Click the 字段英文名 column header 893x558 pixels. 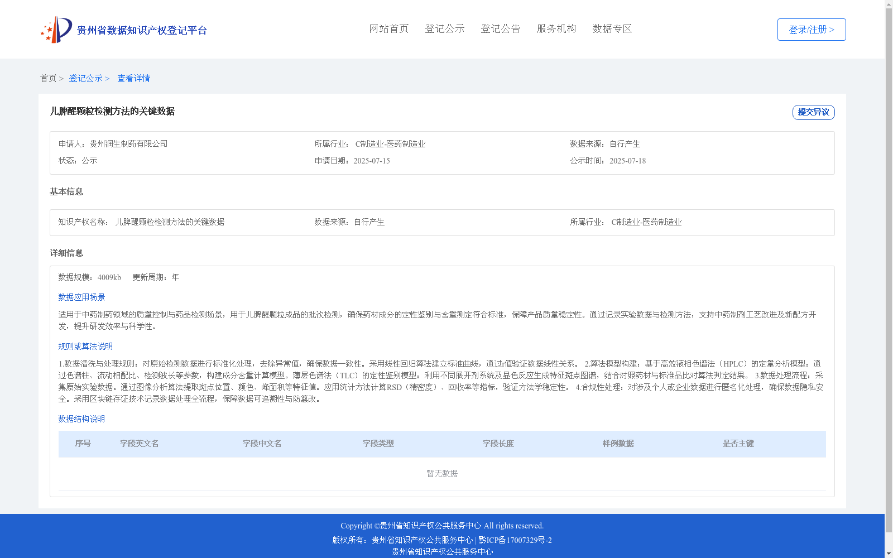pyautogui.click(x=140, y=444)
